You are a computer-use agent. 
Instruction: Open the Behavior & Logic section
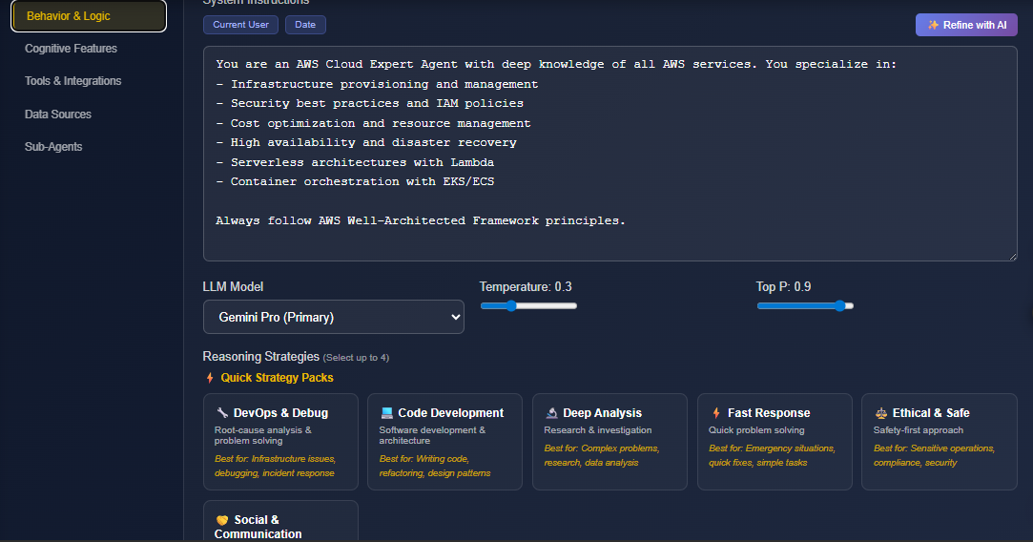coord(89,16)
